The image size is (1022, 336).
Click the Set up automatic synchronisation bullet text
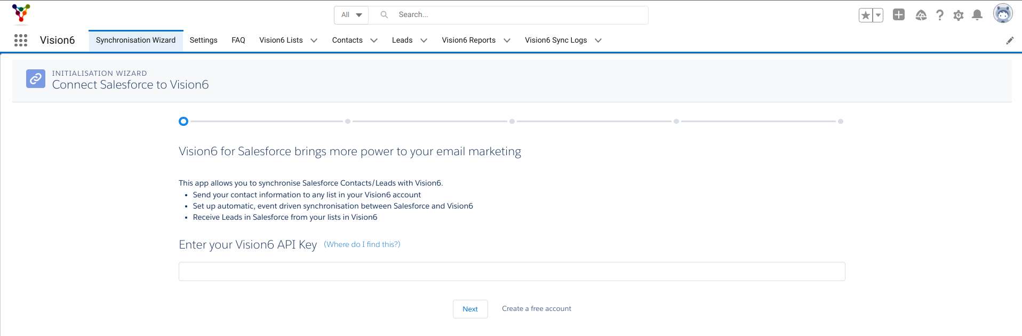tap(333, 206)
